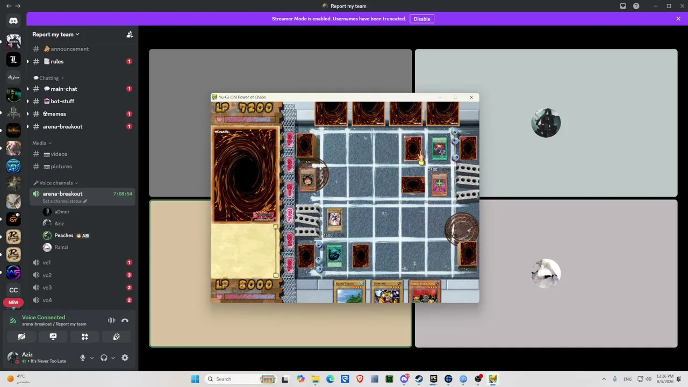Open the soundboard panel
This screenshot has width=688, height=387.
coord(117,336)
